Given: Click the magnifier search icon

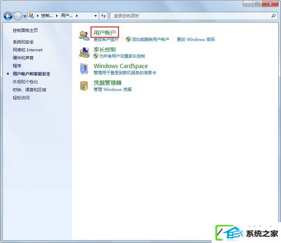Looking at the screenshot, I should point(273,16).
